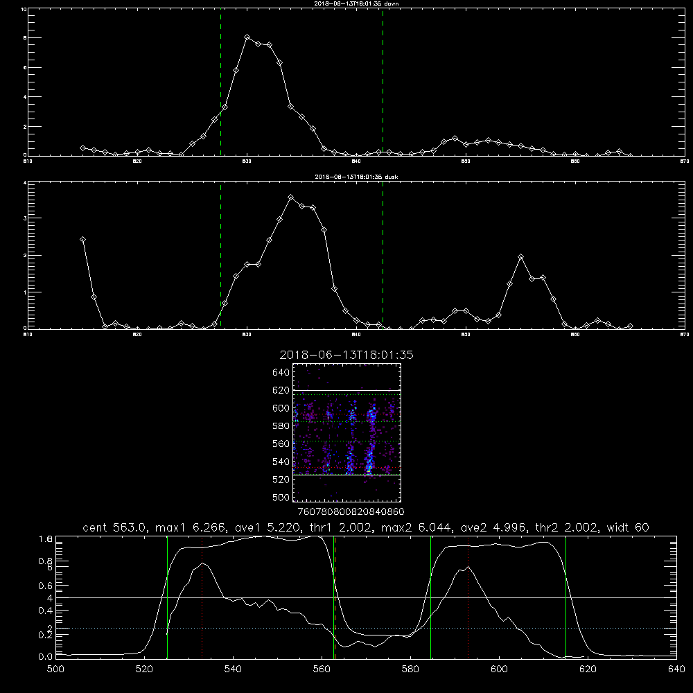This screenshot has height=693, width=693.
Task: Click the '540' label on bottom plot x-axis
Action: pos(233,669)
